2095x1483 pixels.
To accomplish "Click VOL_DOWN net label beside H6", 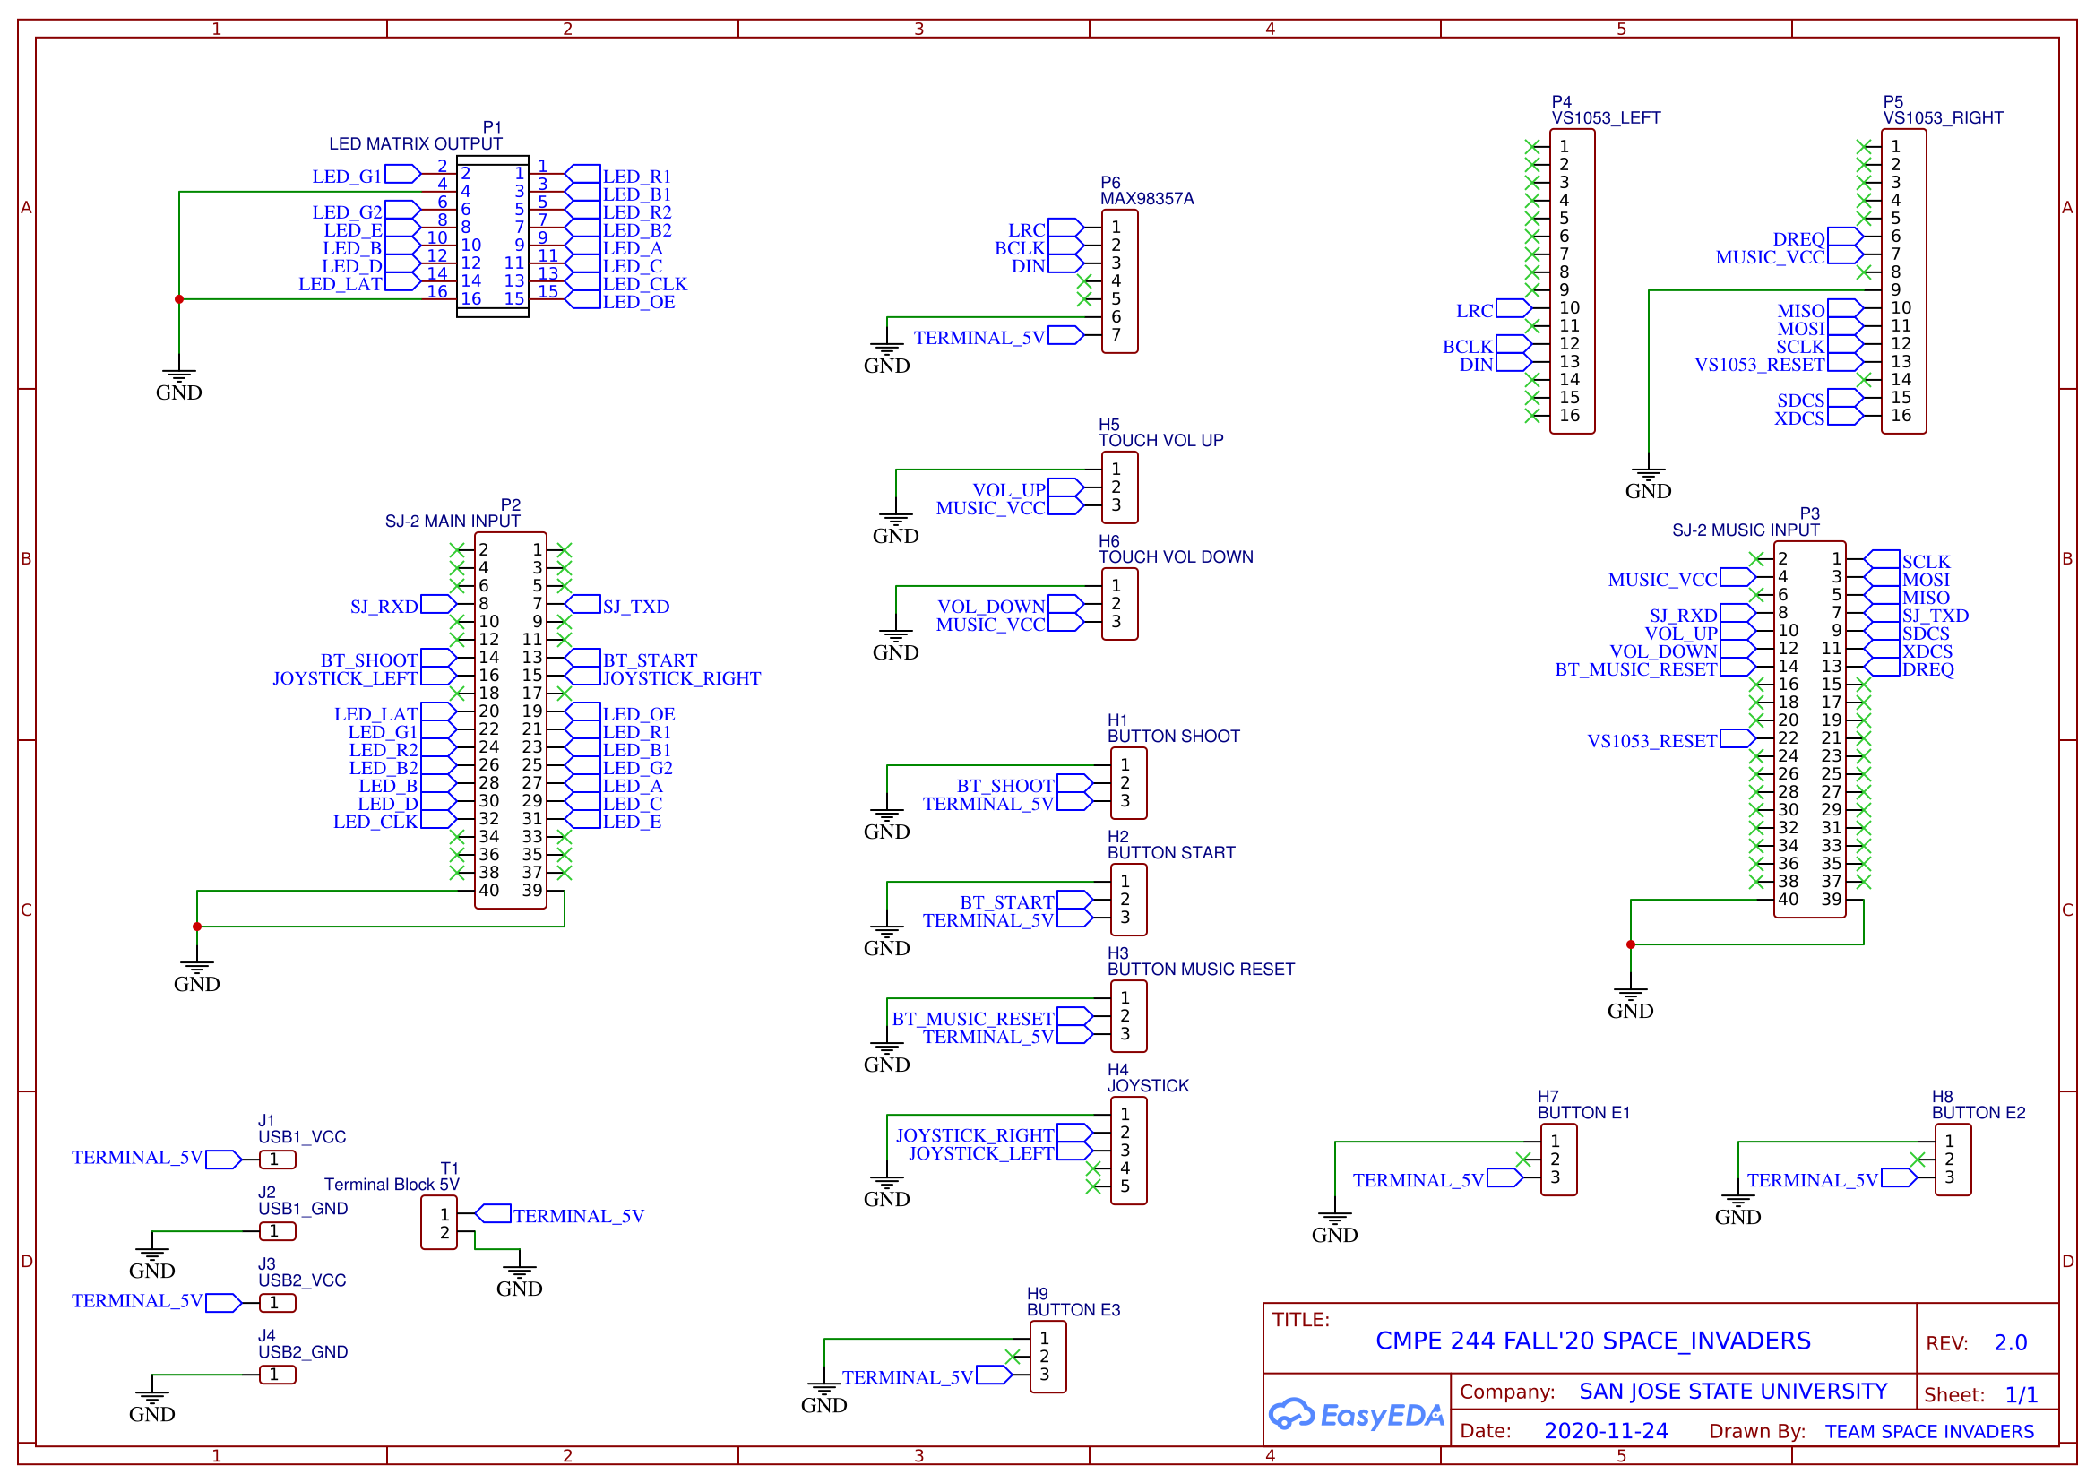I will point(991,607).
